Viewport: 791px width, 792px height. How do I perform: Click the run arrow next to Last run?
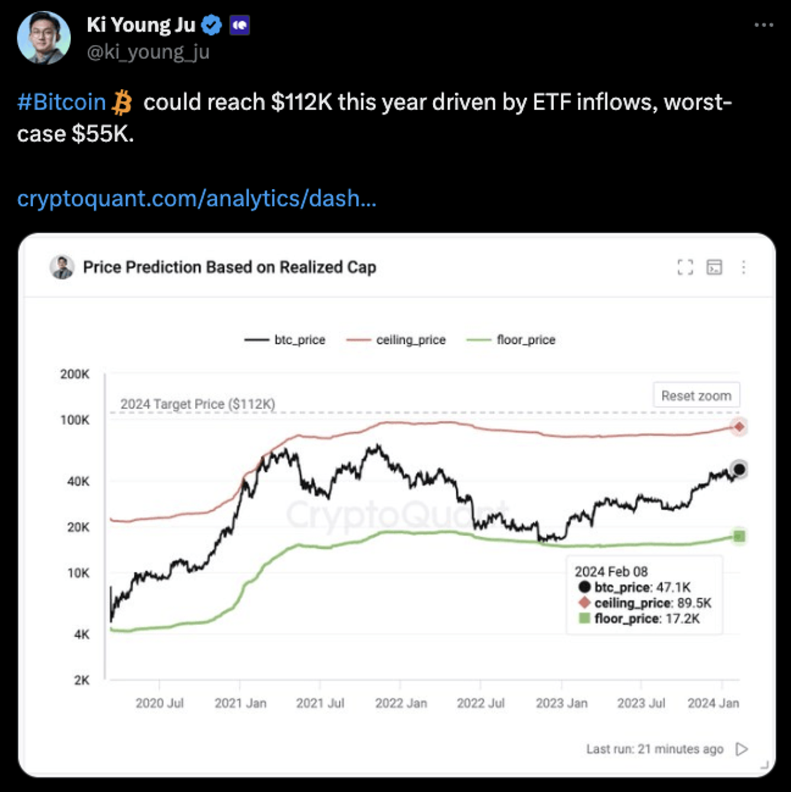pos(741,748)
